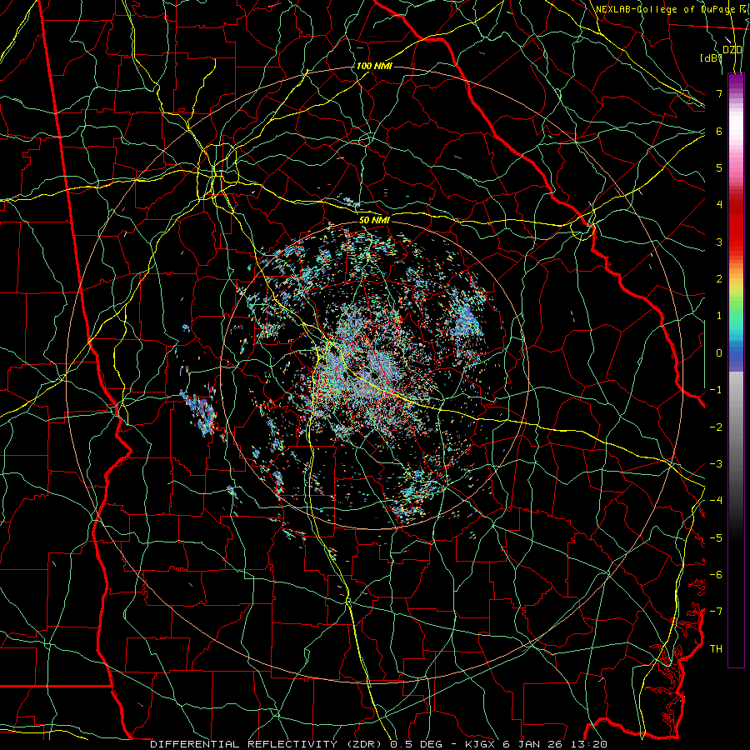Click the "6 JAN 26" date in caption

[532, 744]
